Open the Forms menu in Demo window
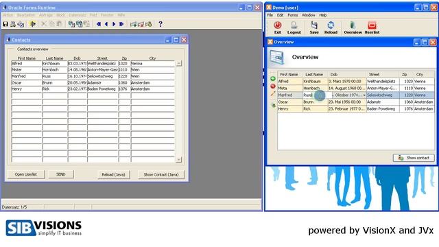 click(x=293, y=15)
